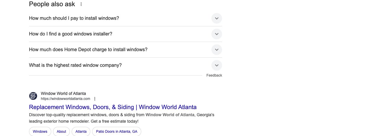Screen dimensions: 379x136
Task: Click question How much should I pay to install windows
Action: click(x=74, y=18)
